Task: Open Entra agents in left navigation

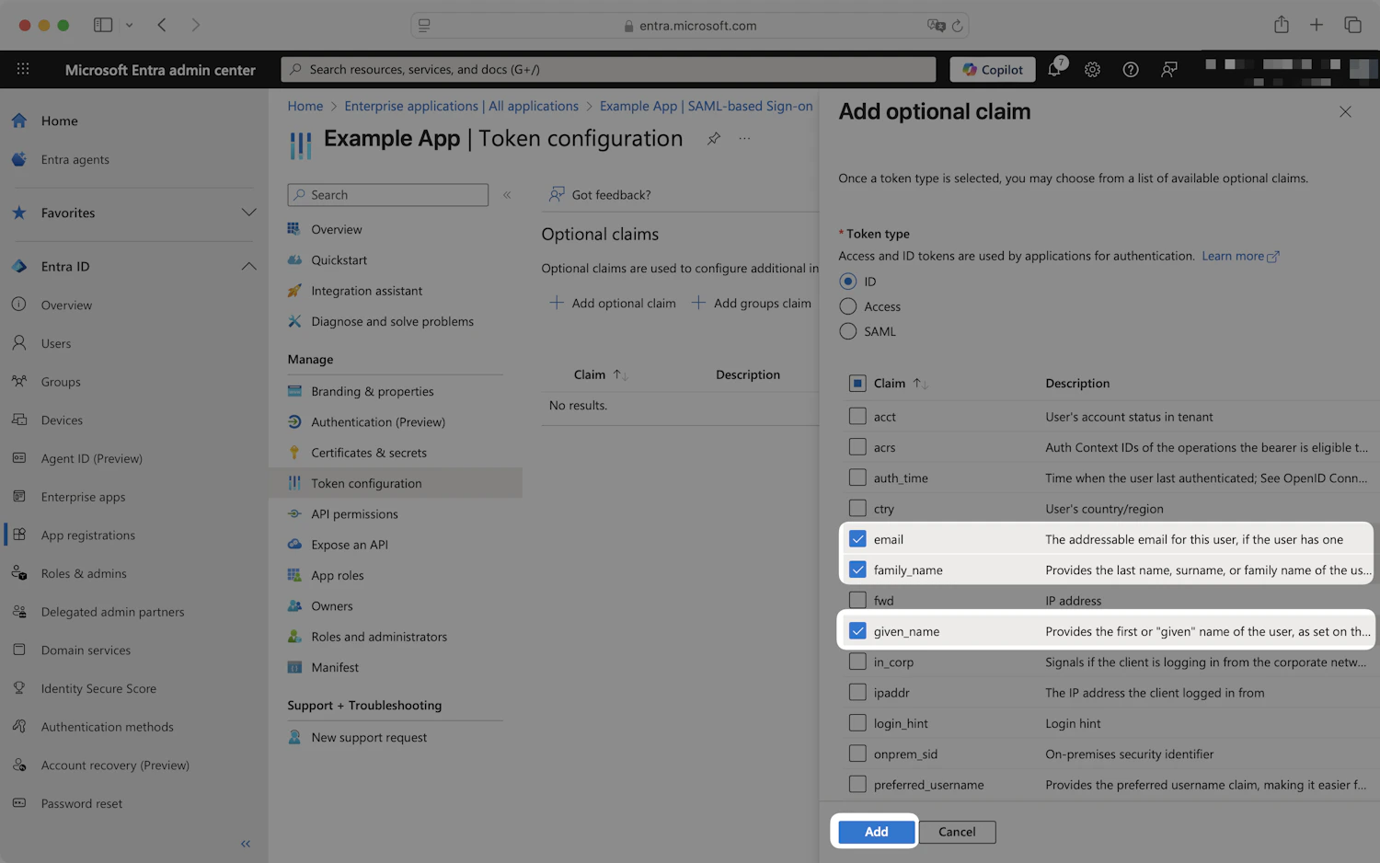Action: (75, 159)
